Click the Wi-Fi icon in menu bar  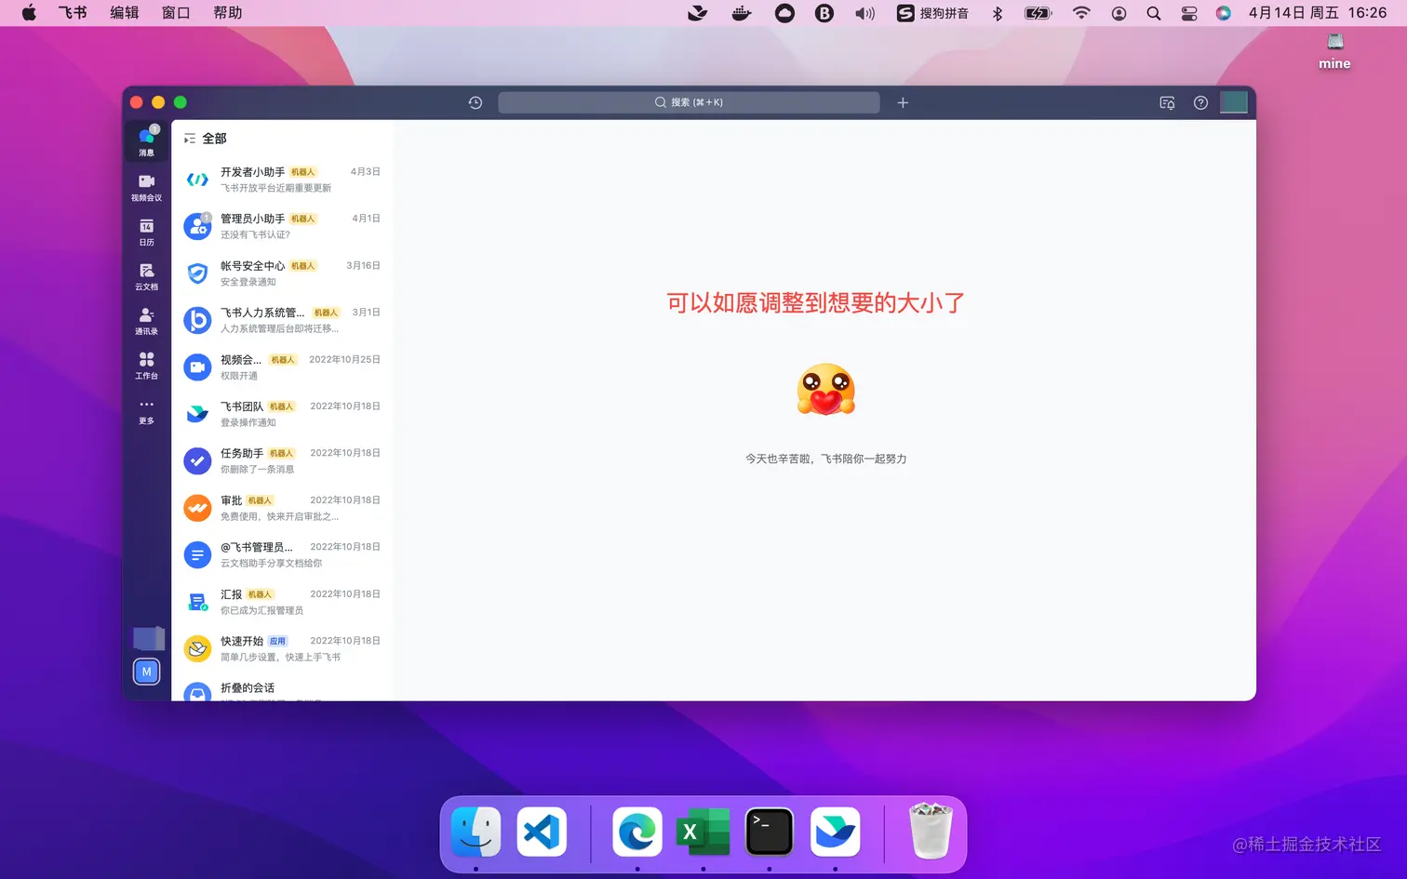coord(1081,13)
